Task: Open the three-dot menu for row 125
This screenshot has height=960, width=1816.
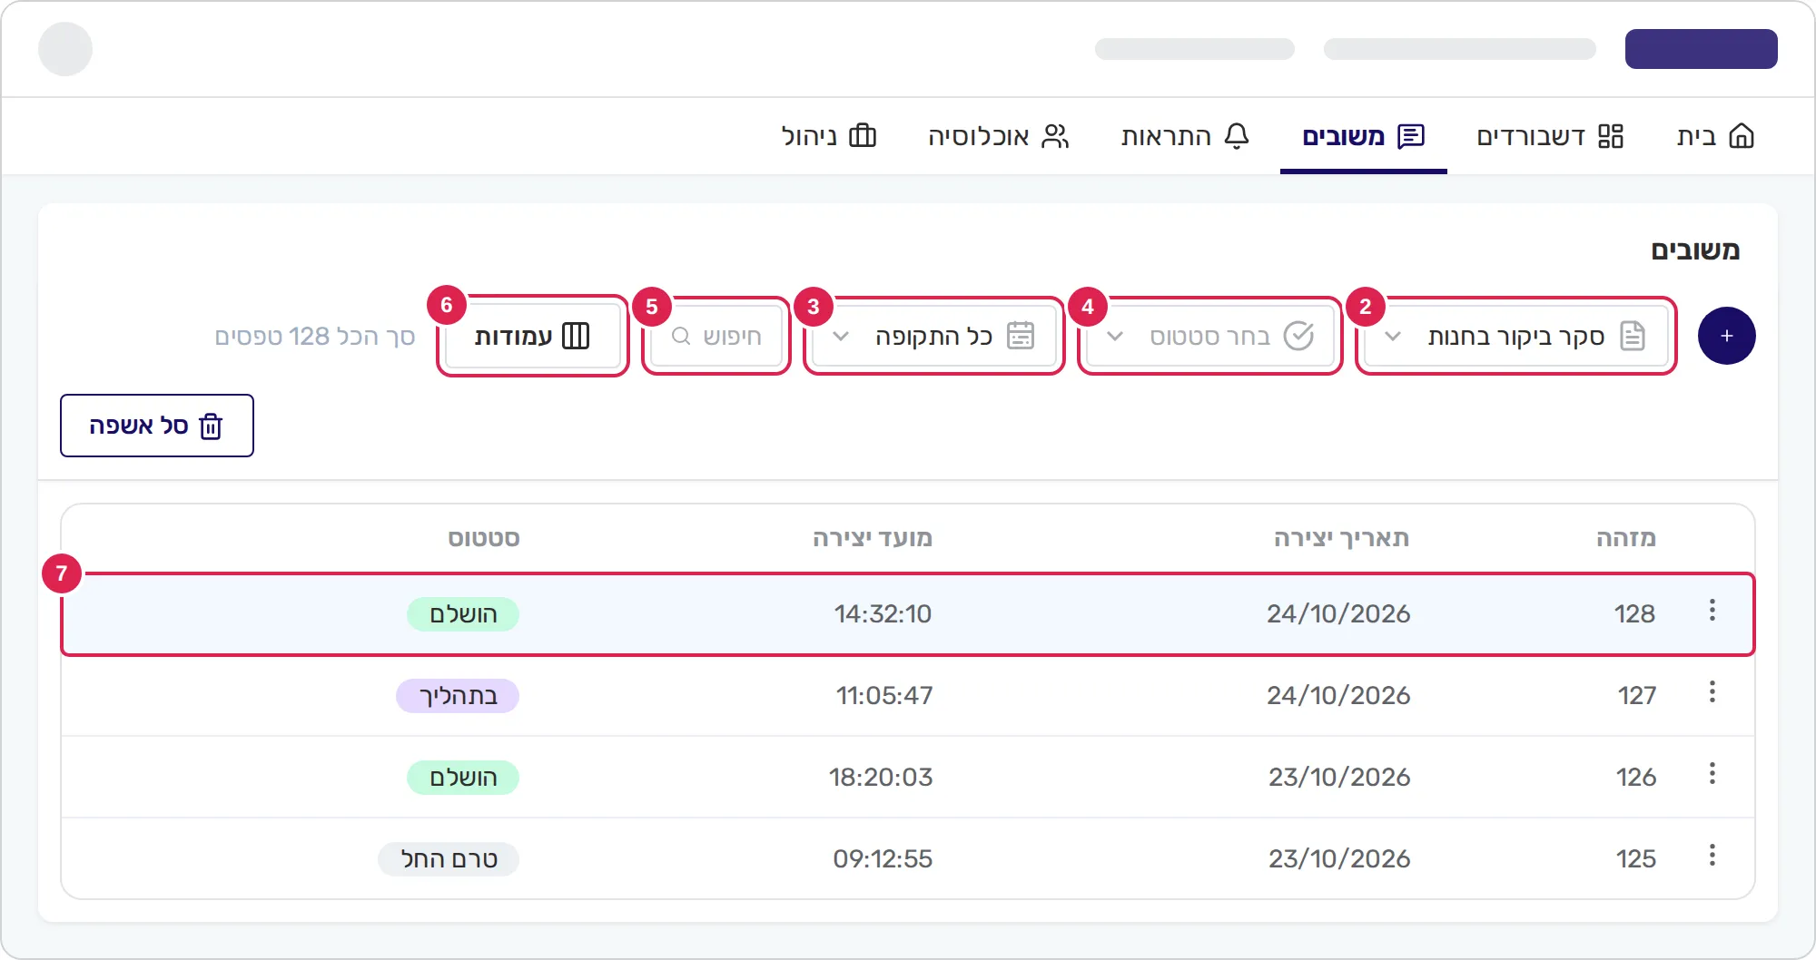Action: coord(1712,856)
